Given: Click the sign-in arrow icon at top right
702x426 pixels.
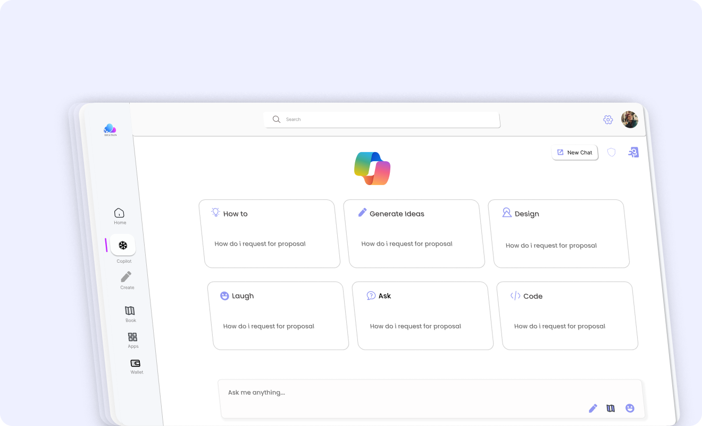Looking at the screenshot, I should click(633, 153).
